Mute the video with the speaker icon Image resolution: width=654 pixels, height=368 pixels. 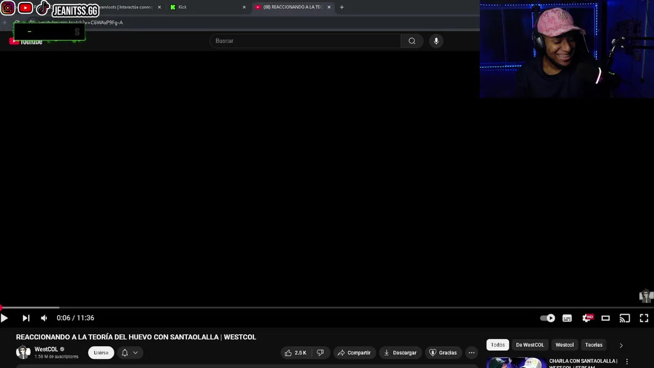44,318
